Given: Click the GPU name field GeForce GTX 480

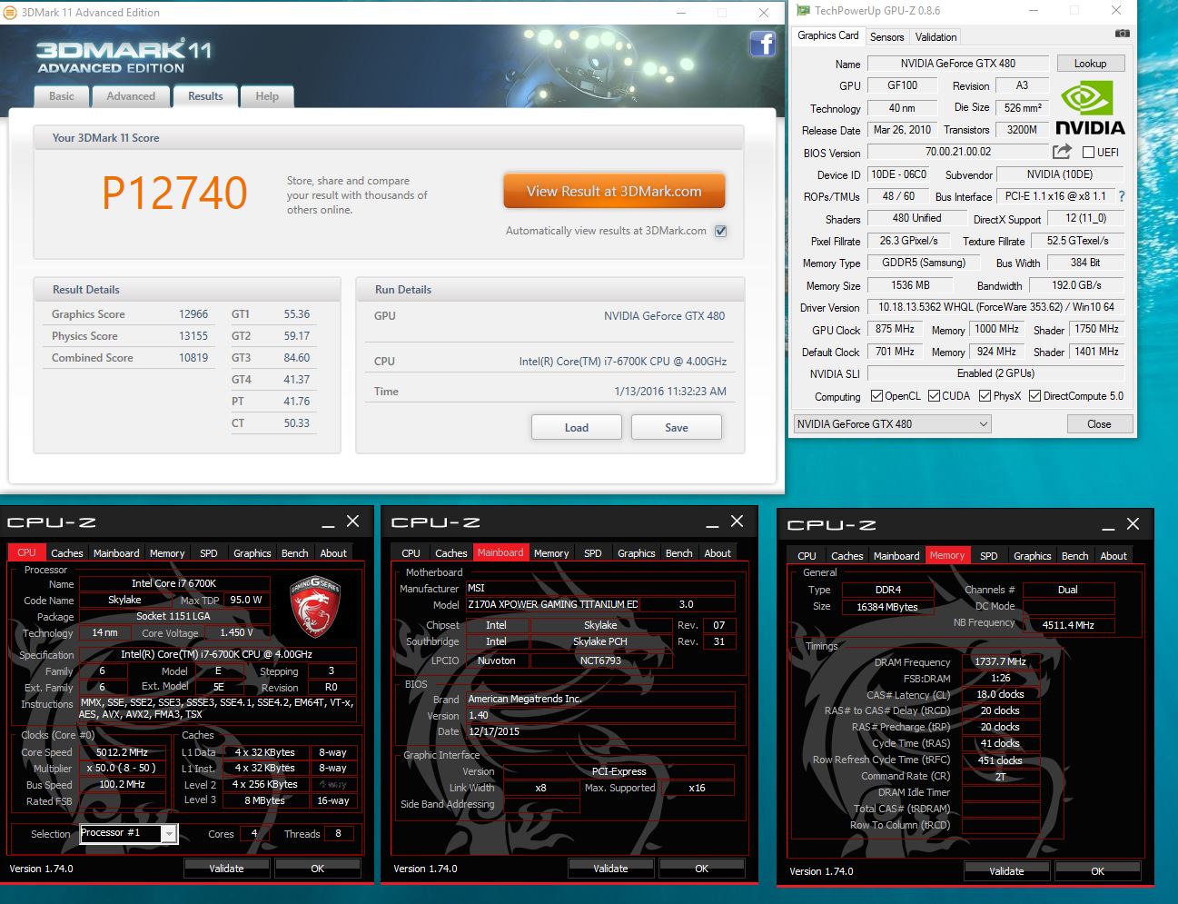Looking at the screenshot, I should [958, 64].
